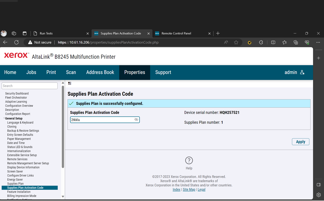Image resolution: width=324 pixels, height=201 pixels.
Task: Collapse the General Setup tree section
Action: point(4,118)
